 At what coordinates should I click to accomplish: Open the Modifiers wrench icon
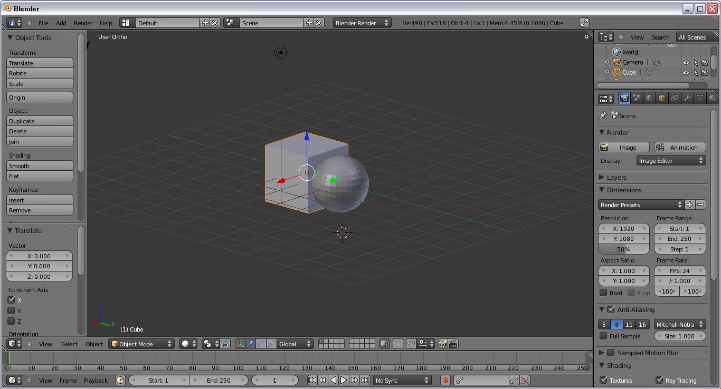click(x=687, y=98)
